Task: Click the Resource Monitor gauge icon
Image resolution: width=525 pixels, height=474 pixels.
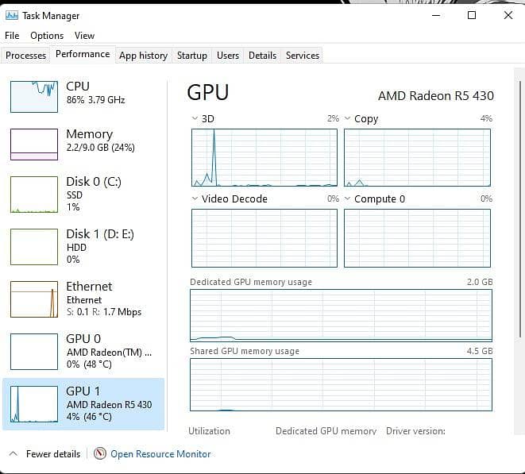Action: tap(100, 454)
